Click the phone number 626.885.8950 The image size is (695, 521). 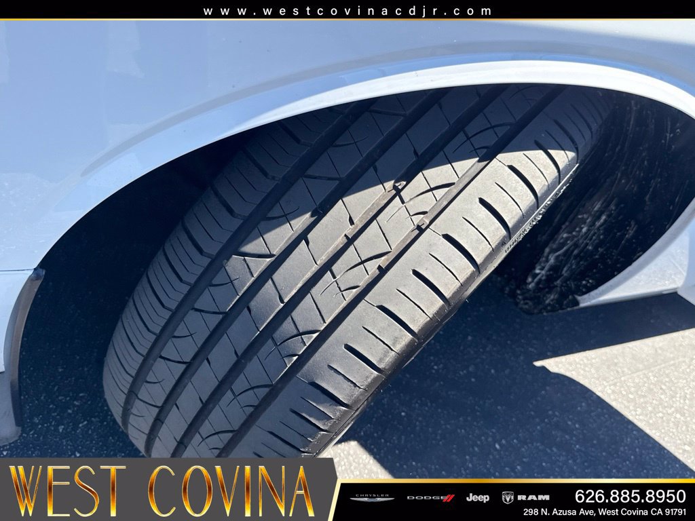pyautogui.click(x=631, y=496)
